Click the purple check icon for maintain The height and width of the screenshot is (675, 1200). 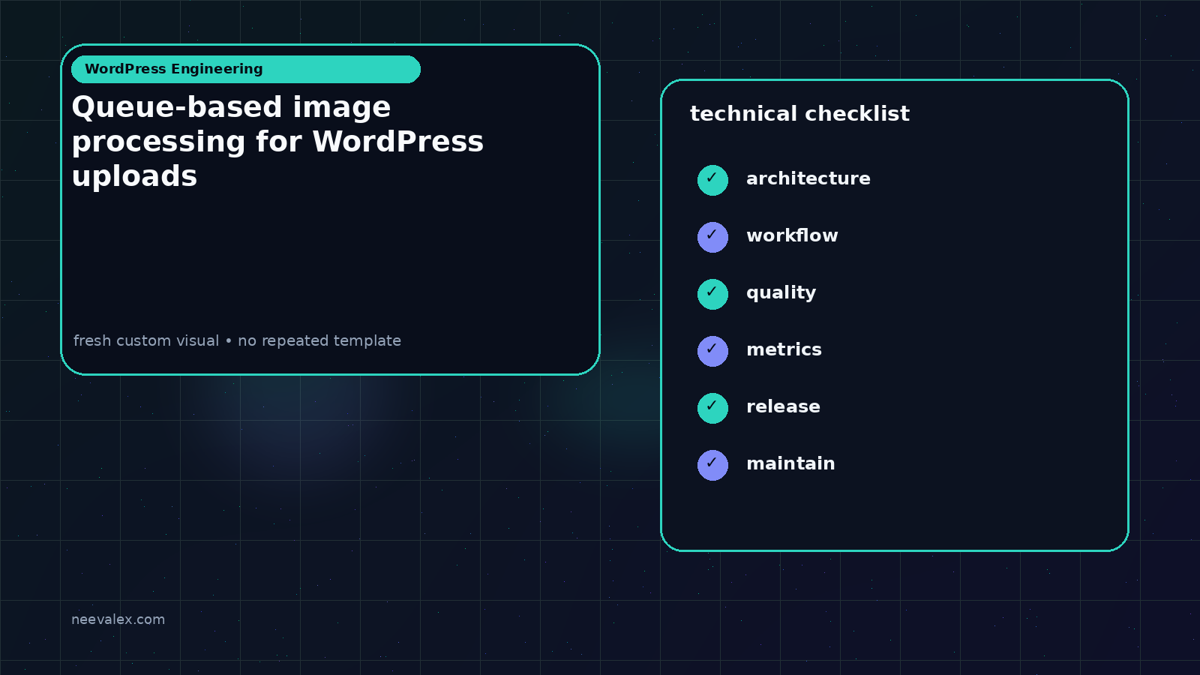[x=712, y=465]
